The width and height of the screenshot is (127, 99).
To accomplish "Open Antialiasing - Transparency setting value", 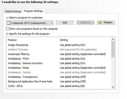I will click(73, 77).
